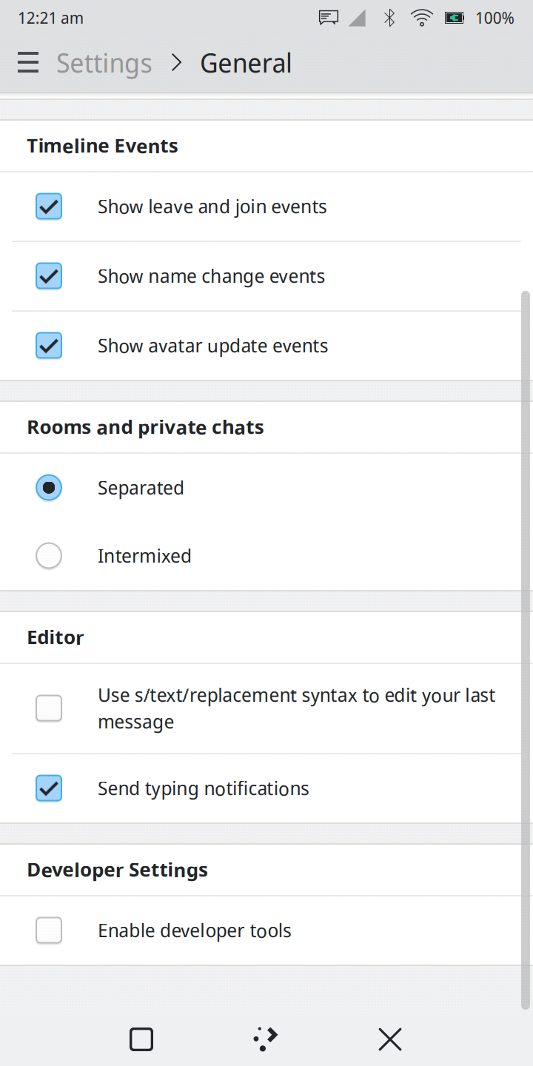Screen dimensions: 533x1066
Task: Open the hamburger menu
Action: (28, 63)
